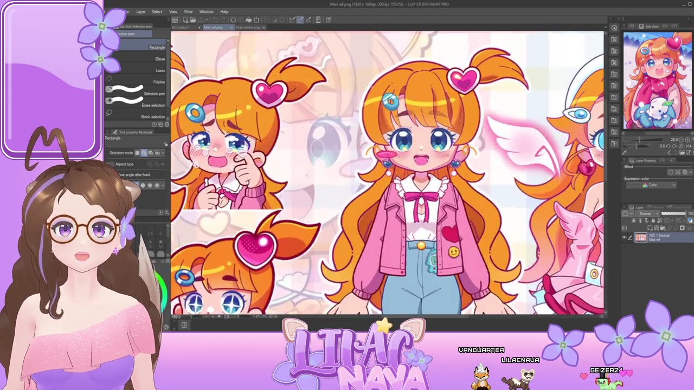This screenshot has width=694, height=390.
Task: Click the Delete sub tool trash icon
Action: (166, 125)
